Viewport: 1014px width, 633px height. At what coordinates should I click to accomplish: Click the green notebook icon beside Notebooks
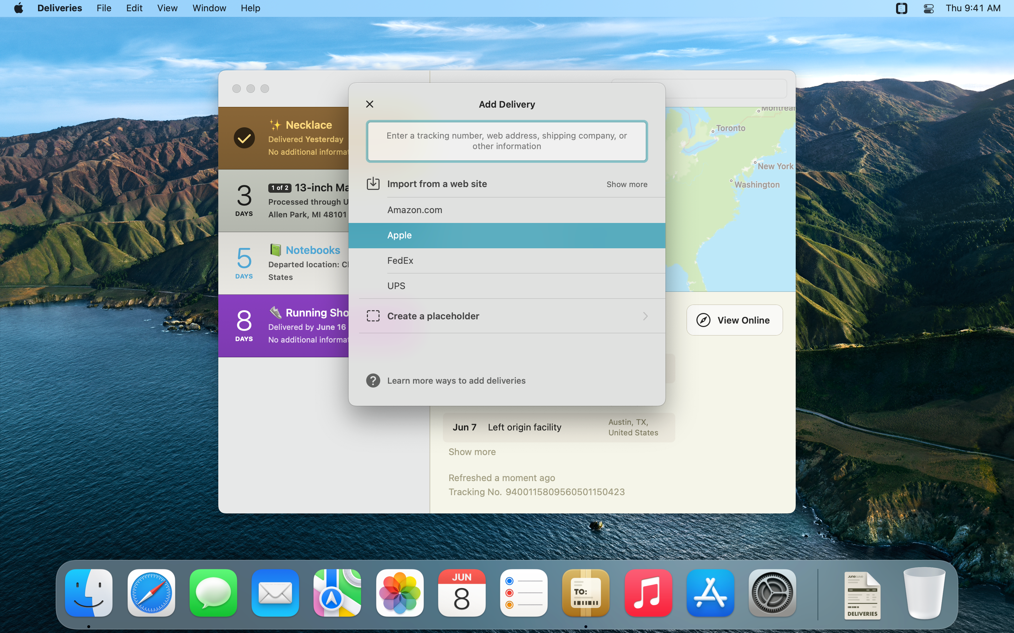(x=275, y=250)
